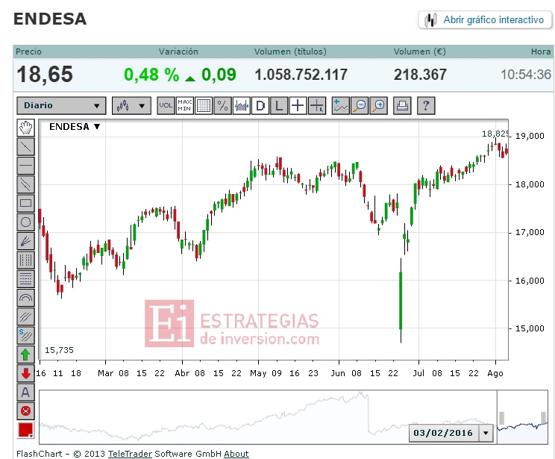Open the About link
The height and width of the screenshot is (459, 555).
point(236,454)
